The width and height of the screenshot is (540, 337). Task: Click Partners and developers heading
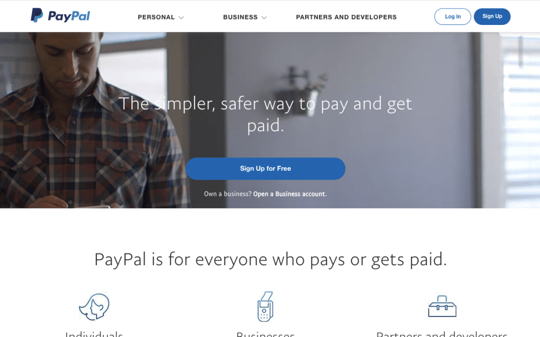pyautogui.click(x=442, y=334)
